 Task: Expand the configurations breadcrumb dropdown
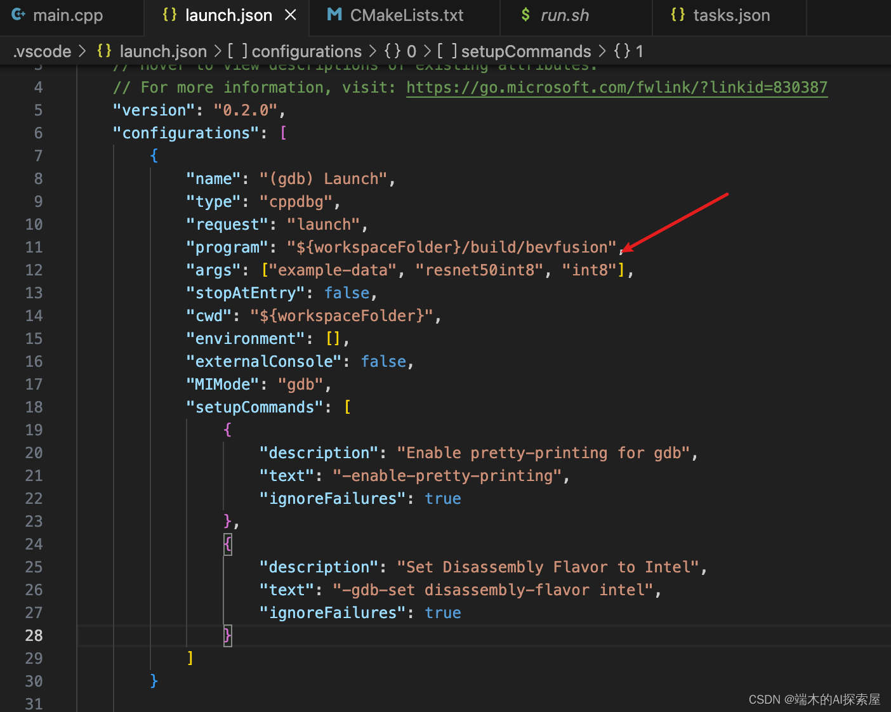tap(307, 51)
